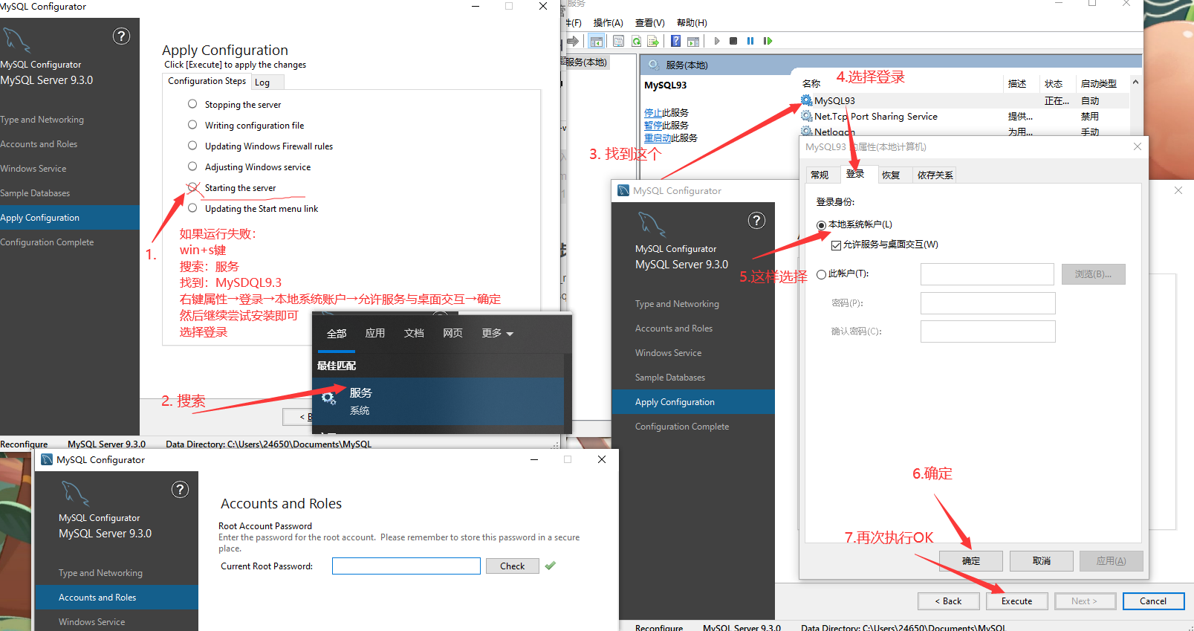
Task: Click the Current Root Password field
Action: [406, 566]
